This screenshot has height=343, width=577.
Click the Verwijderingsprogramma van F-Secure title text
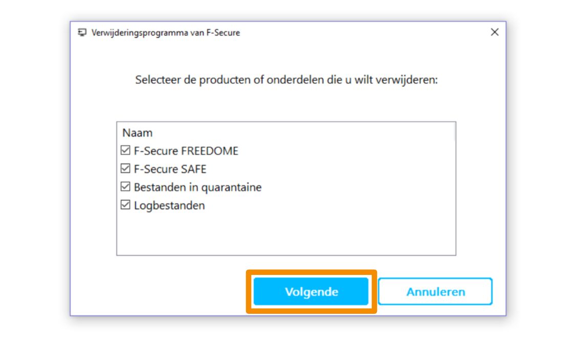tap(166, 33)
